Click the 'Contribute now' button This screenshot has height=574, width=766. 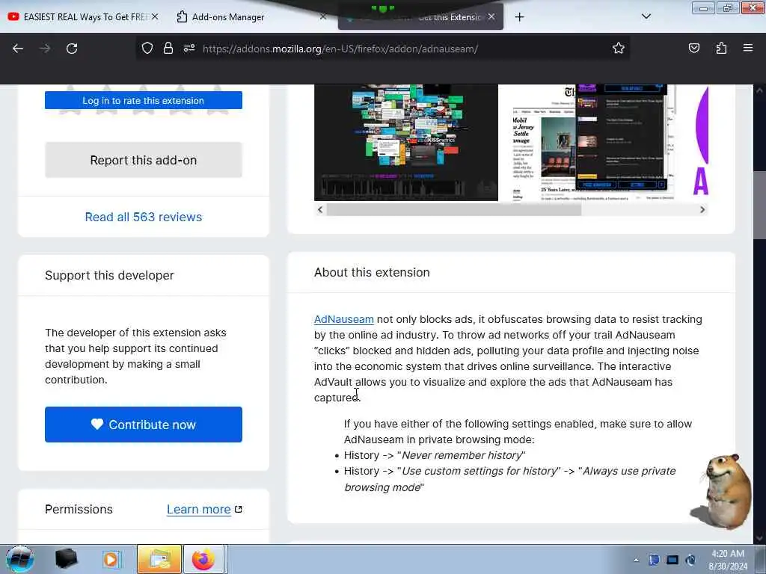tap(144, 425)
